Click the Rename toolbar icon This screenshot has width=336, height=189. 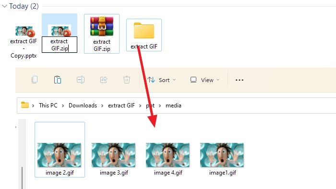click(81, 80)
